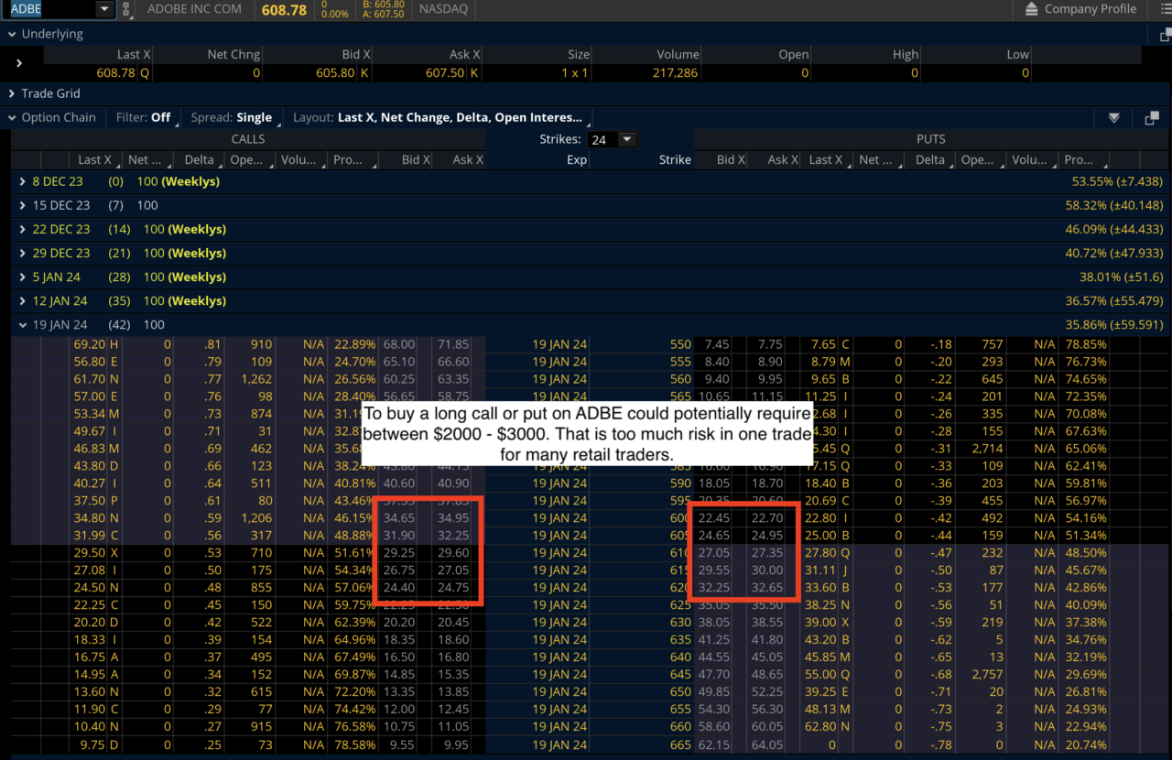Click the Strike column header
The width and height of the screenshot is (1172, 760).
(675, 159)
